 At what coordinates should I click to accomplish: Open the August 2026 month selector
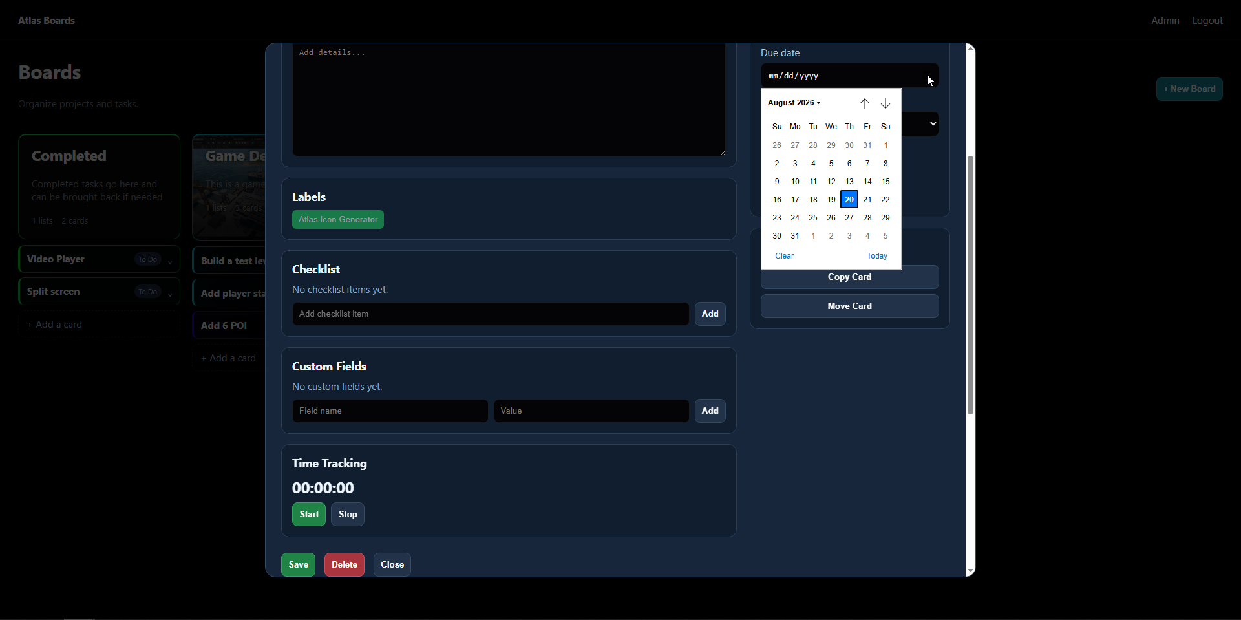794,103
